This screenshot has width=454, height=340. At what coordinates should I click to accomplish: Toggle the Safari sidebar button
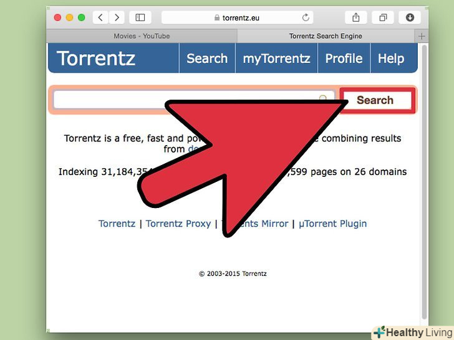click(140, 17)
